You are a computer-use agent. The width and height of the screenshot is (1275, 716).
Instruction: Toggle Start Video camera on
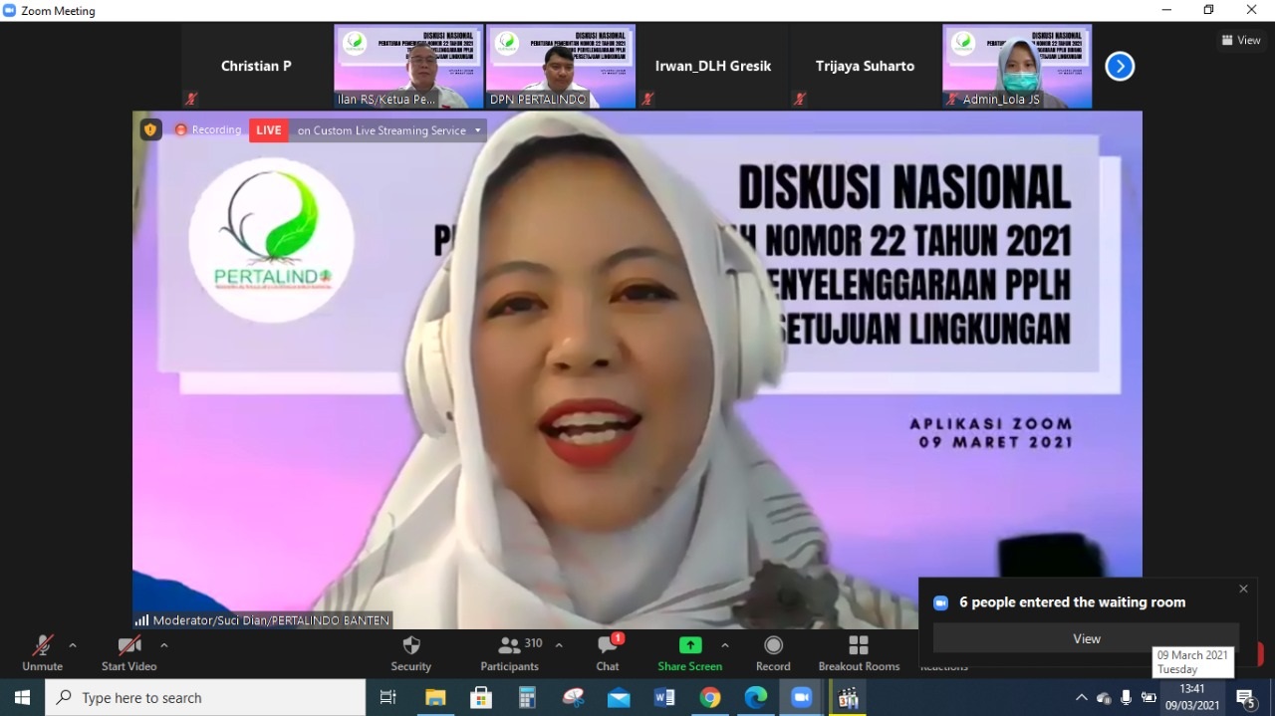[x=128, y=645]
